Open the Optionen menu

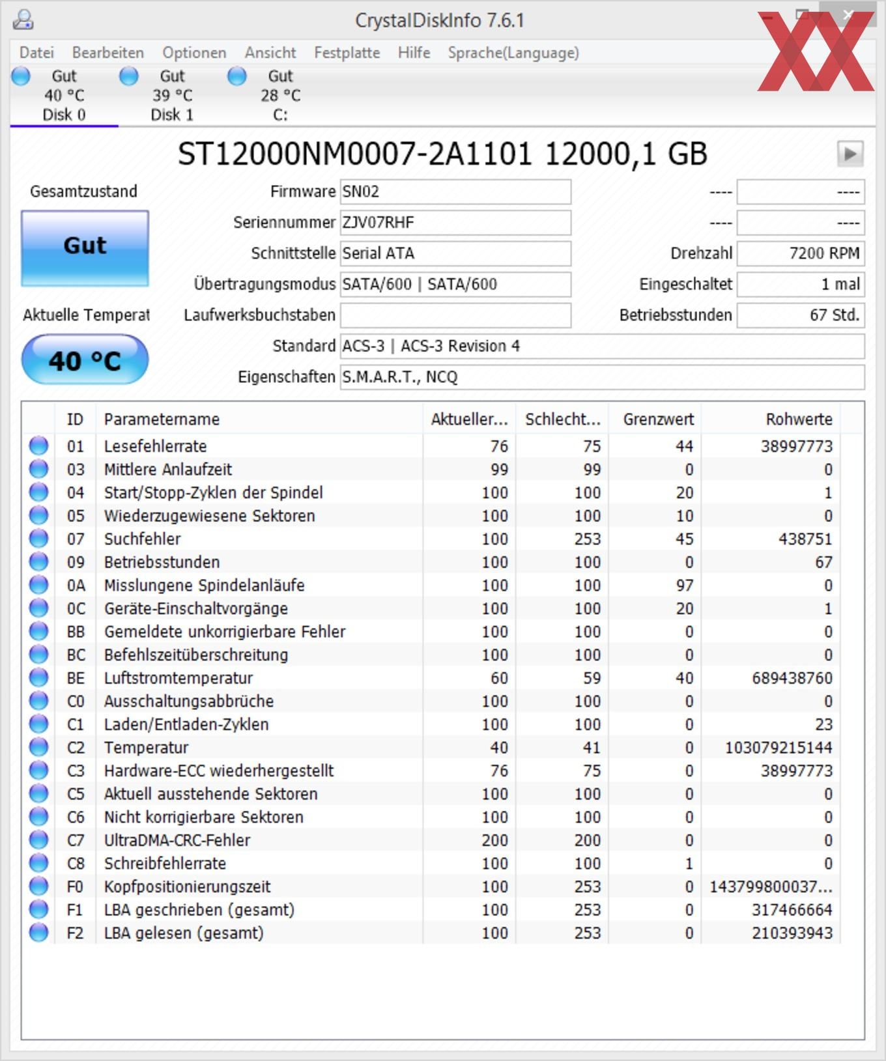click(x=194, y=53)
